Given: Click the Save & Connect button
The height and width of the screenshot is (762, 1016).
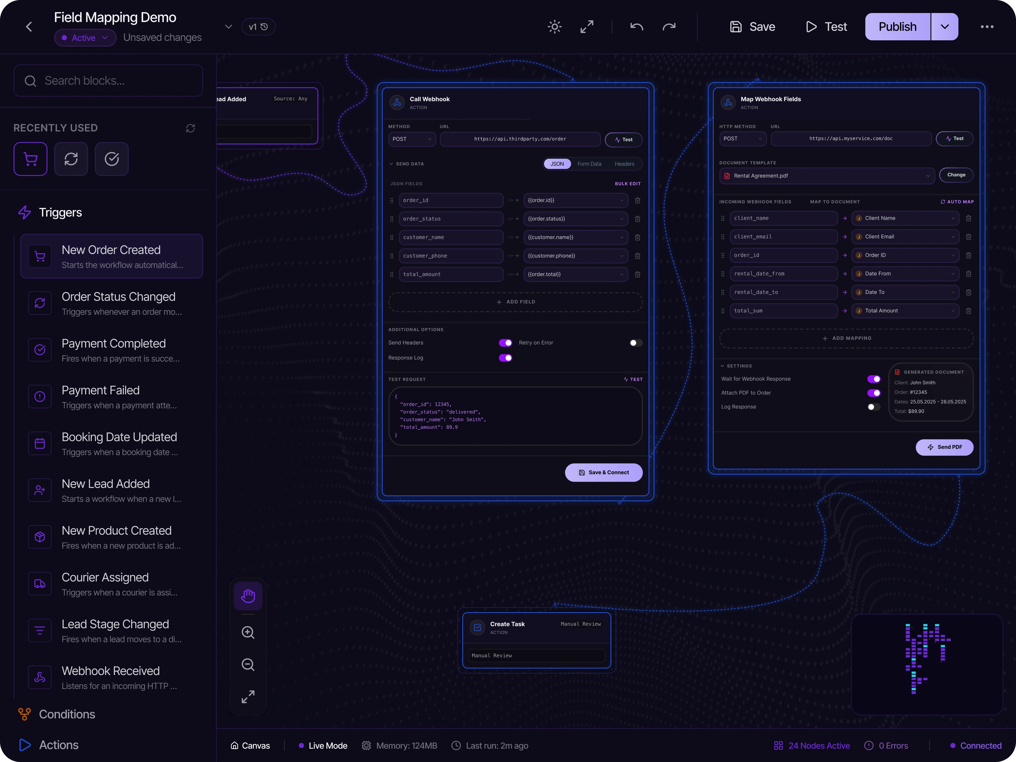Looking at the screenshot, I should [x=604, y=472].
